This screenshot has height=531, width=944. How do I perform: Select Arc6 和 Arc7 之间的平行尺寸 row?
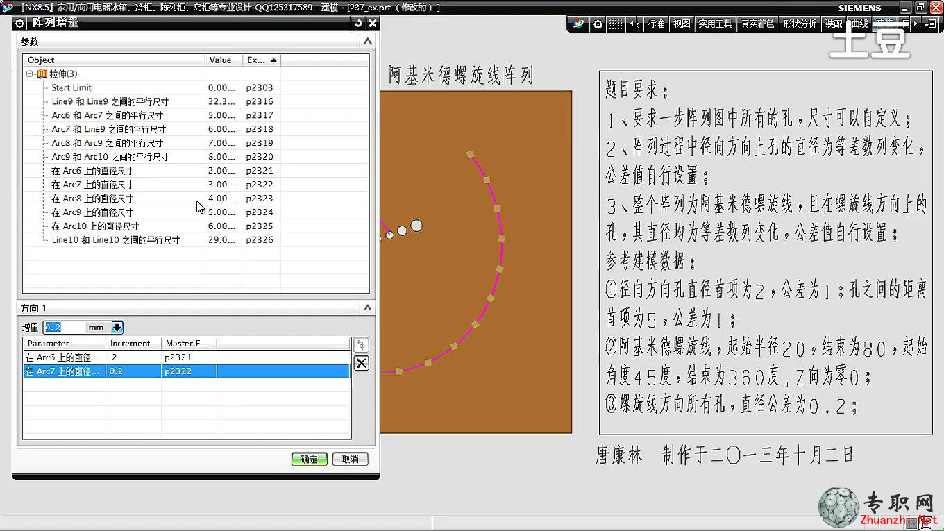pos(196,115)
